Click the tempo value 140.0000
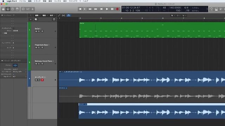225x126 pixels. click(x=175, y=8)
